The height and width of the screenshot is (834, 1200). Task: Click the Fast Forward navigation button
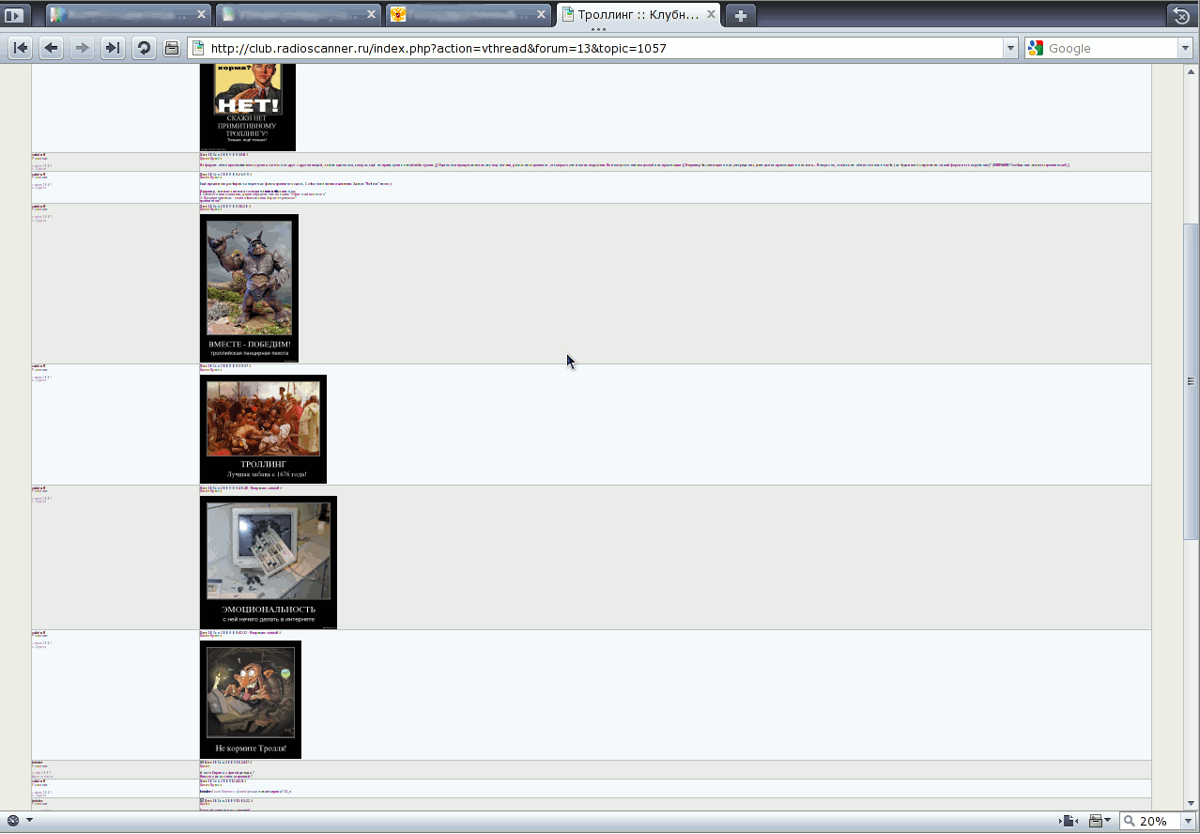pos(113,48)
